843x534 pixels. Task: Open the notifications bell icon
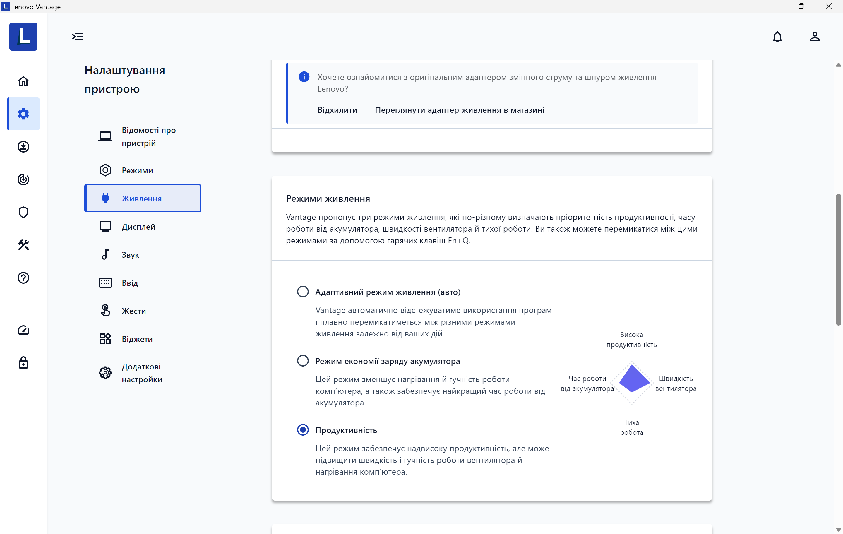pyautogui.click(x=777, y=37)
